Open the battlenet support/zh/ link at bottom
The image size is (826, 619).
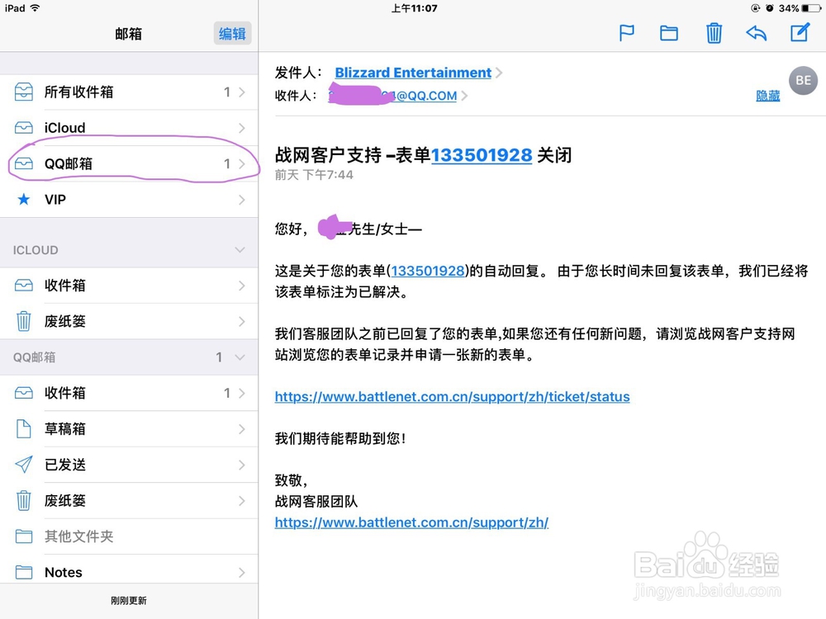[x=411, y=522]
